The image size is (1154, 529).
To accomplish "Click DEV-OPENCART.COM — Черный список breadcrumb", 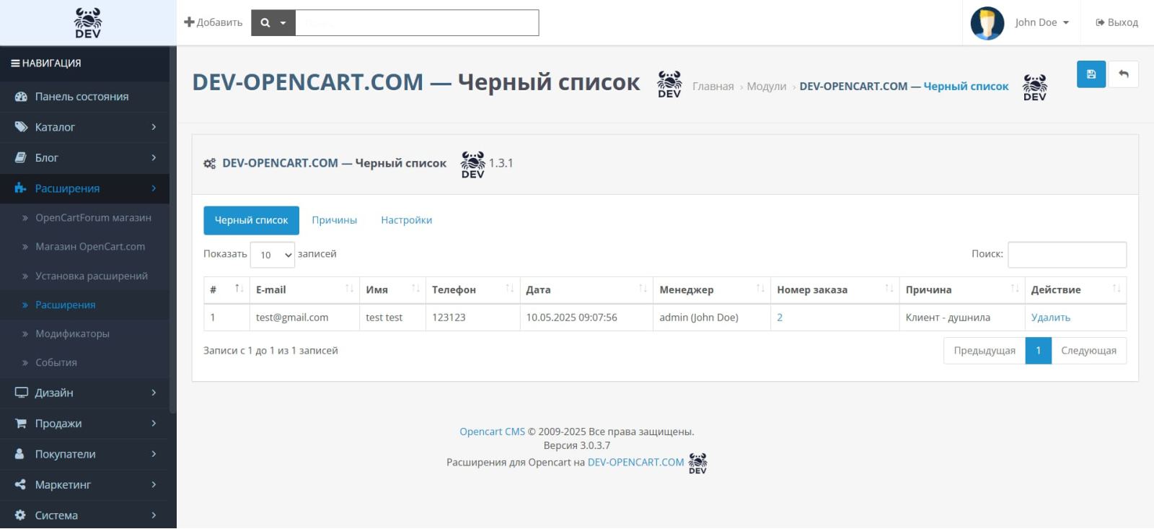I will pos(904,87).
